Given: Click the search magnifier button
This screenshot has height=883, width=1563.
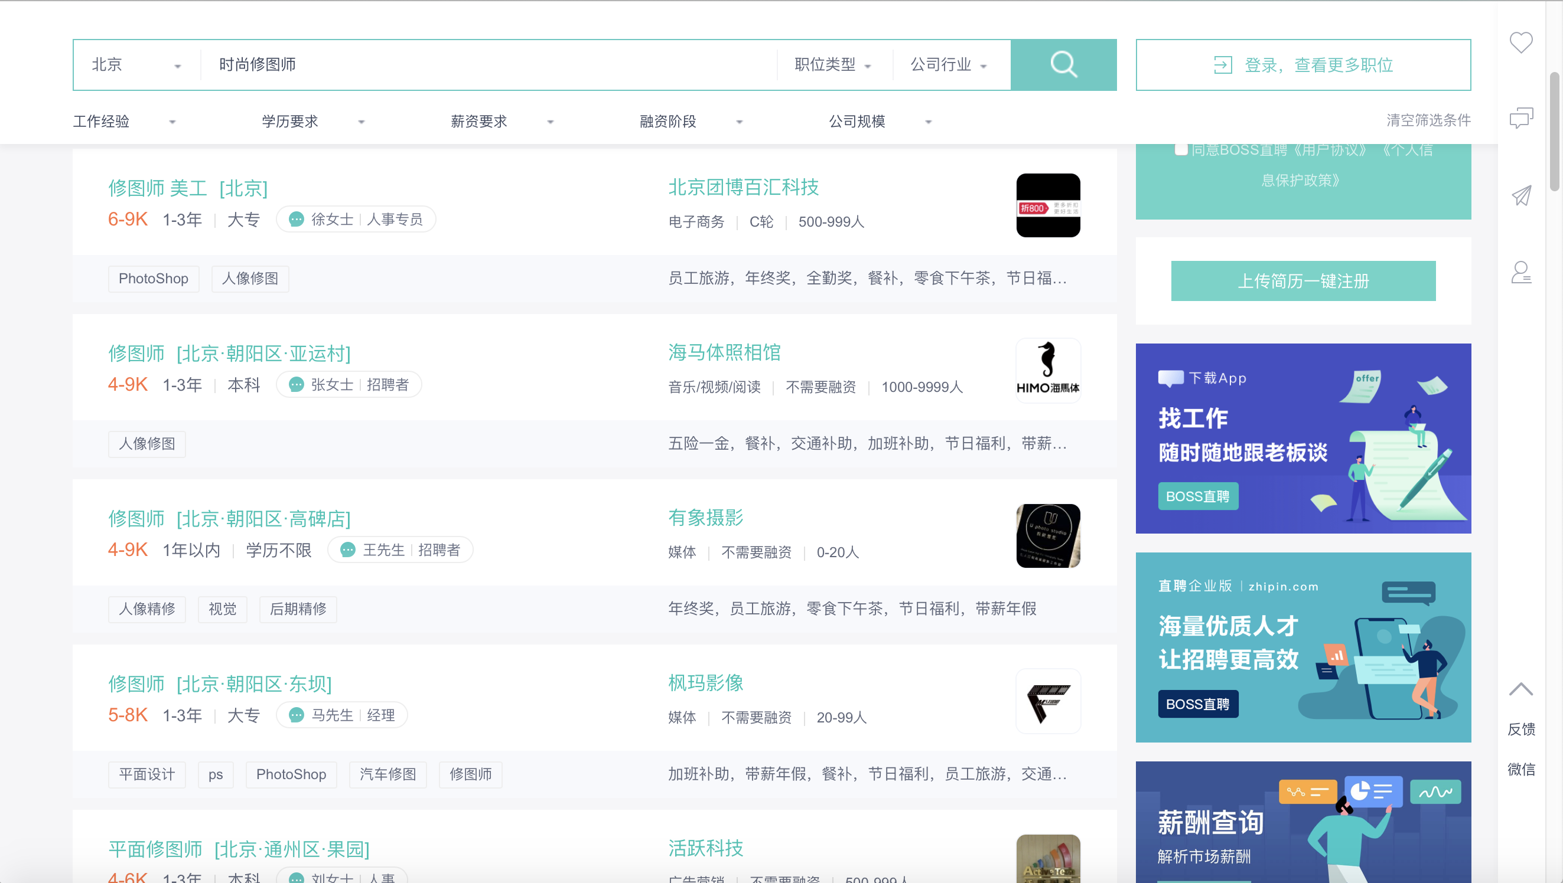Looking at the screenshot, I should point(1063,65).
